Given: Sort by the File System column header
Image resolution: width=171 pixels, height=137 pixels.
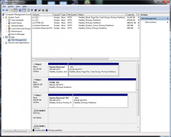Looking at the screenshot, I should click(72, 14).
